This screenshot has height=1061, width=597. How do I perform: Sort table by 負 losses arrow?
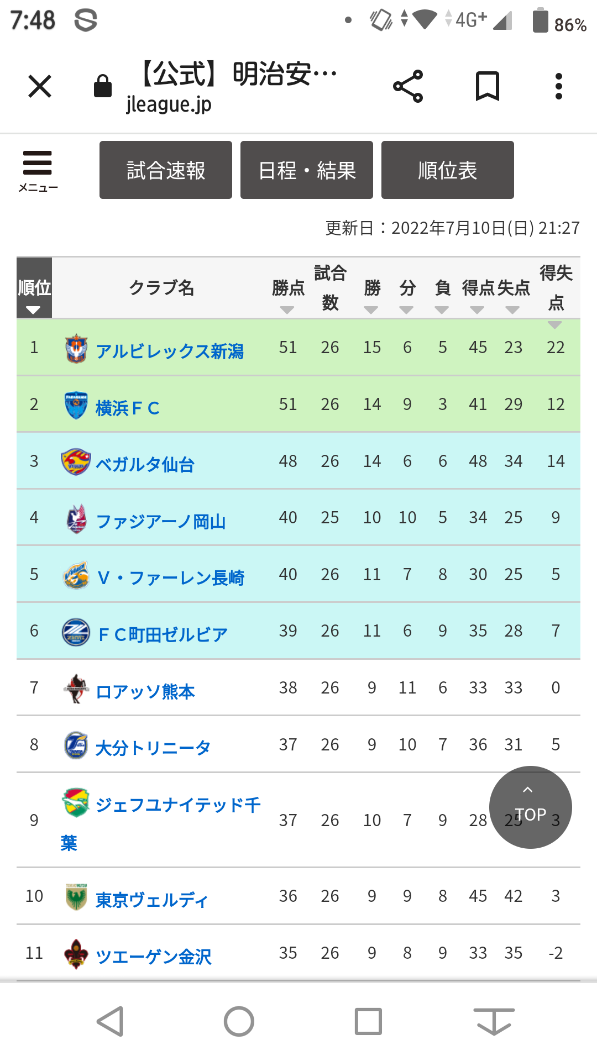point(442,310)
